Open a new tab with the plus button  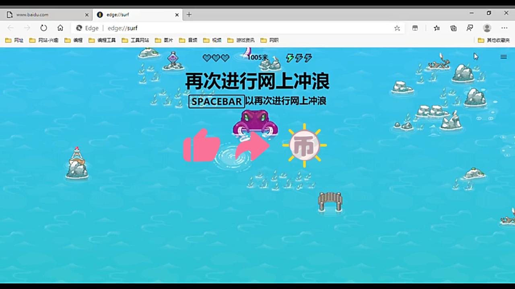[189, 14]
